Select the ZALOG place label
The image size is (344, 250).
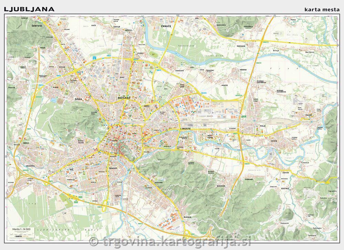coord(309,115)
